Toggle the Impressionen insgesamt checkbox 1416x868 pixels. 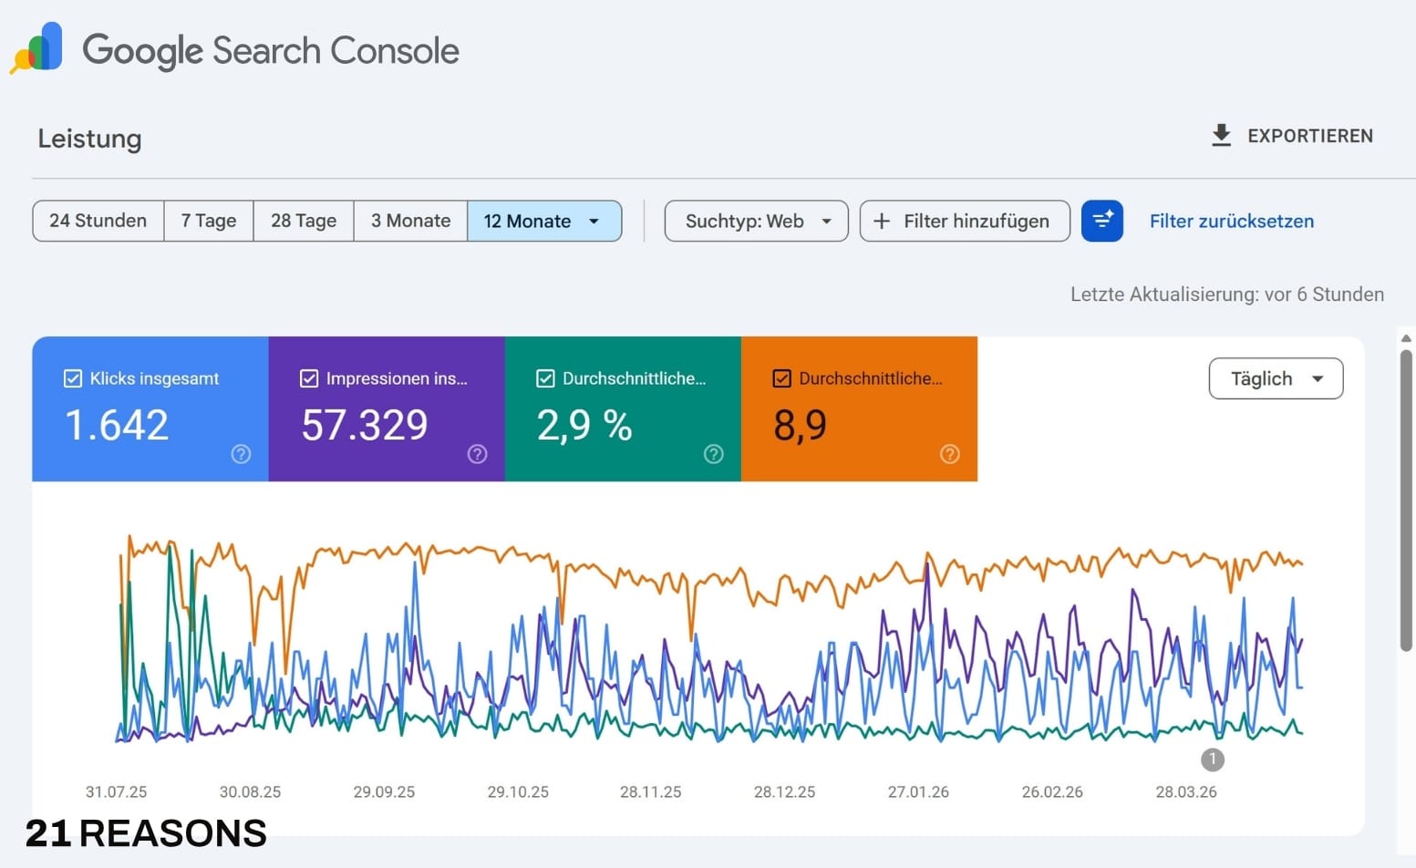(x=309, y=378)
